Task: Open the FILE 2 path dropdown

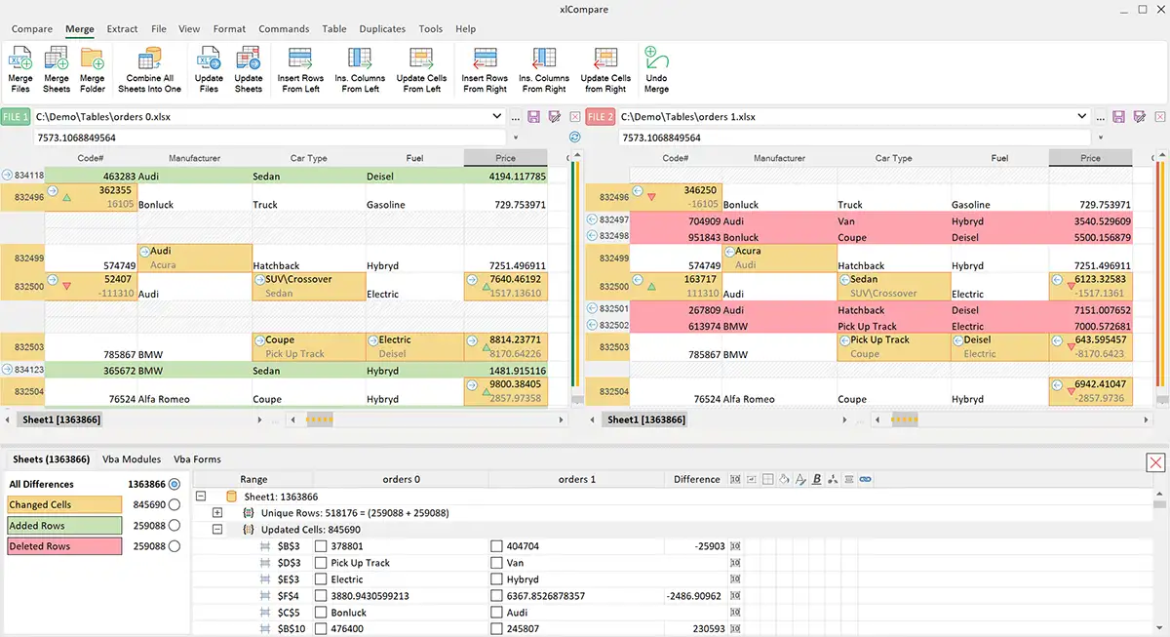Action: click(1082, 116)
